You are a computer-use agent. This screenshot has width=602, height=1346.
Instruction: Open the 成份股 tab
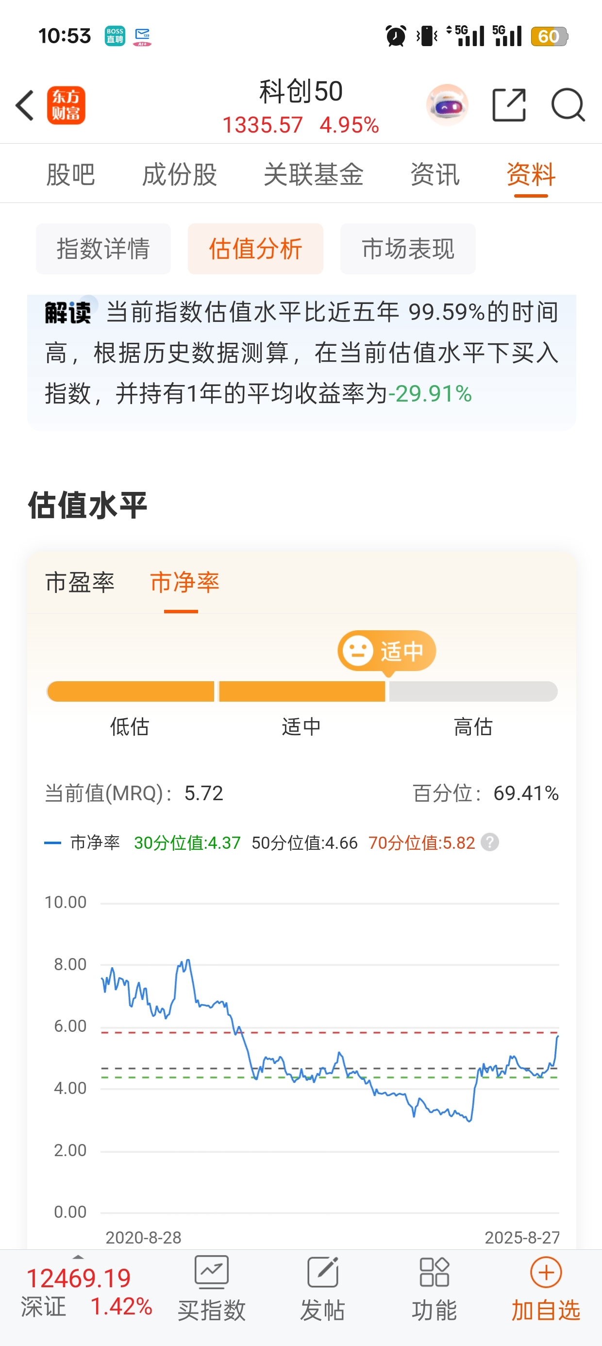pyautogui.click(x=180, y=174)
